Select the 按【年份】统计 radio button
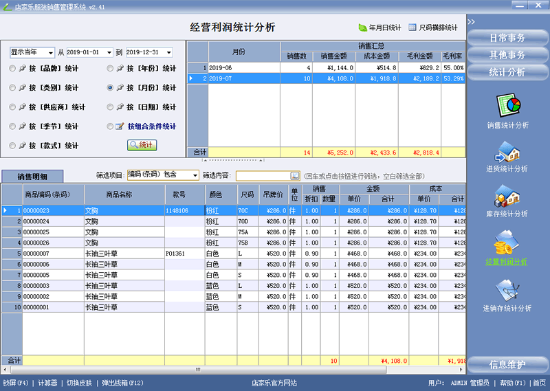 click(x=111, y=69)
